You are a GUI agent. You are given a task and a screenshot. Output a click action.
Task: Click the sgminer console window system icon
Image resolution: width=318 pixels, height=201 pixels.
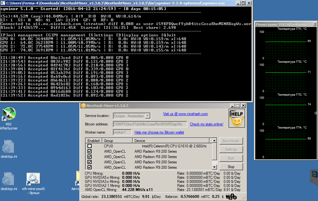(3, 3)
